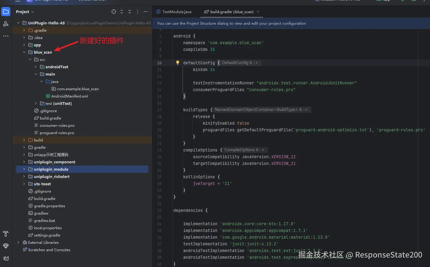Select the uts-toast module
The width and height of the screenshot is (430, 267).
[x=39, y=184]
